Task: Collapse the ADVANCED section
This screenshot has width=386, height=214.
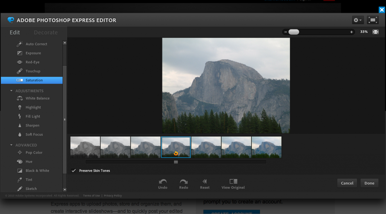Action: (x=11, y=145)
